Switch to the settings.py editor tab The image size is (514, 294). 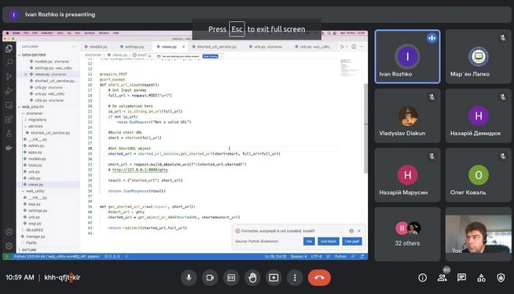pos(134,46)
